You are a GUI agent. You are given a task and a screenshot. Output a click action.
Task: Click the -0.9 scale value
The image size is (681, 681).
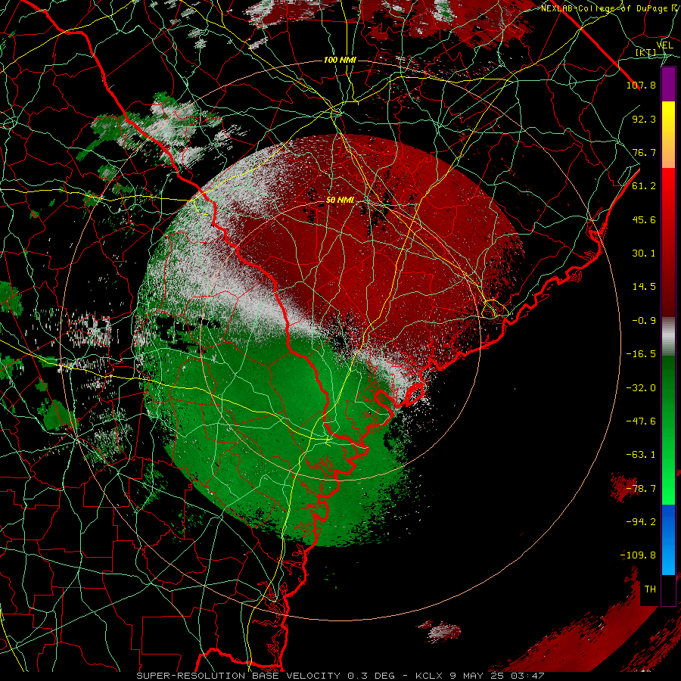point(644,321)
